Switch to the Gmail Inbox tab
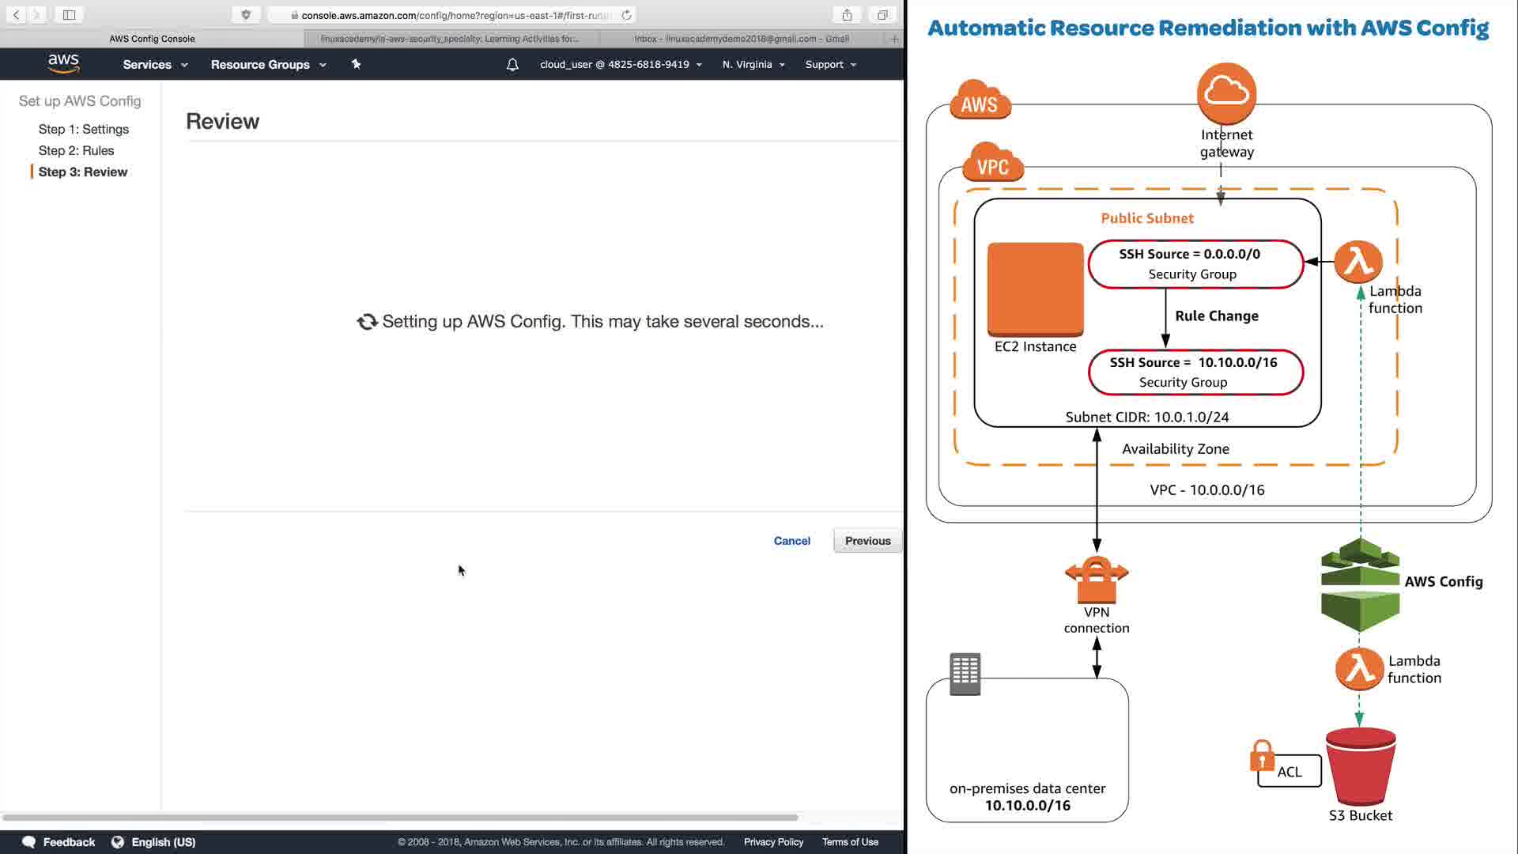The width and height of the screenshot is (1518, 854). 741,39
